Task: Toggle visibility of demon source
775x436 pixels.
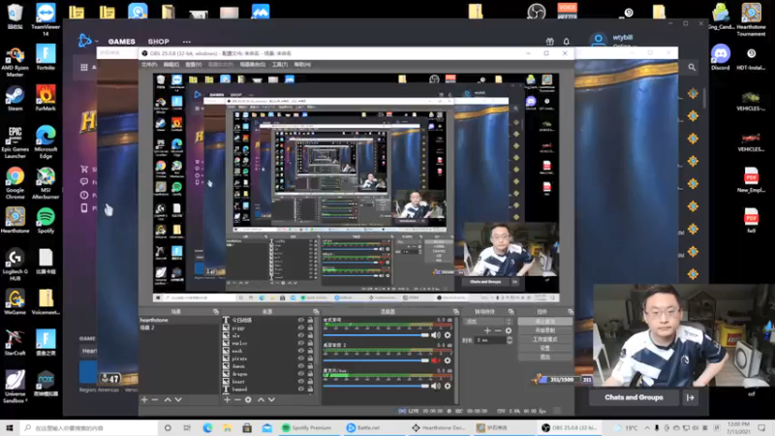Action: click(301, 366)
